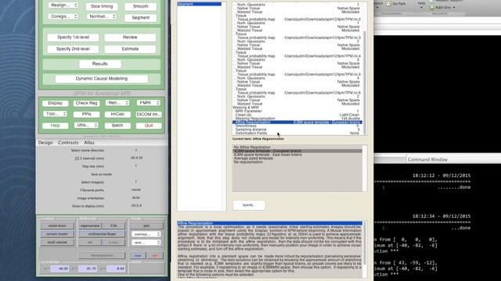Click the small volume button
Viewport: 501px width, 281px height.
coord(57,243)
